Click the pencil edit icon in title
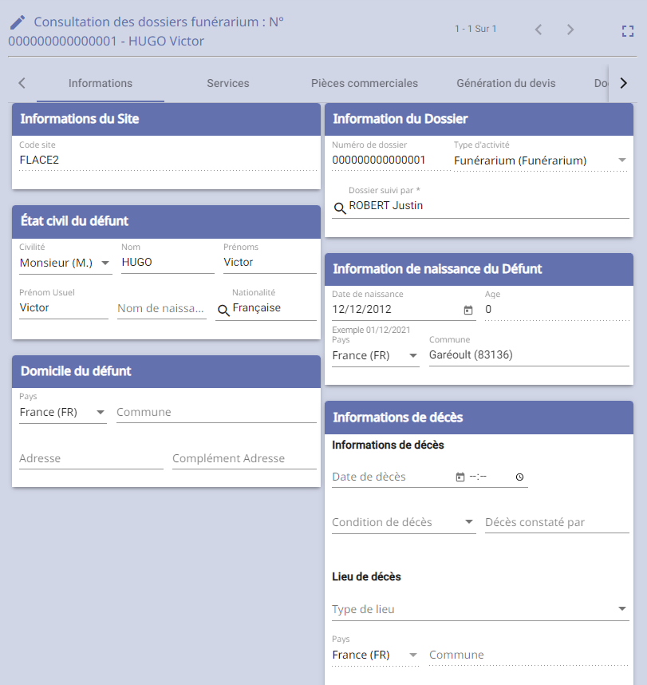The image size is (647, 685). point(18,22)
